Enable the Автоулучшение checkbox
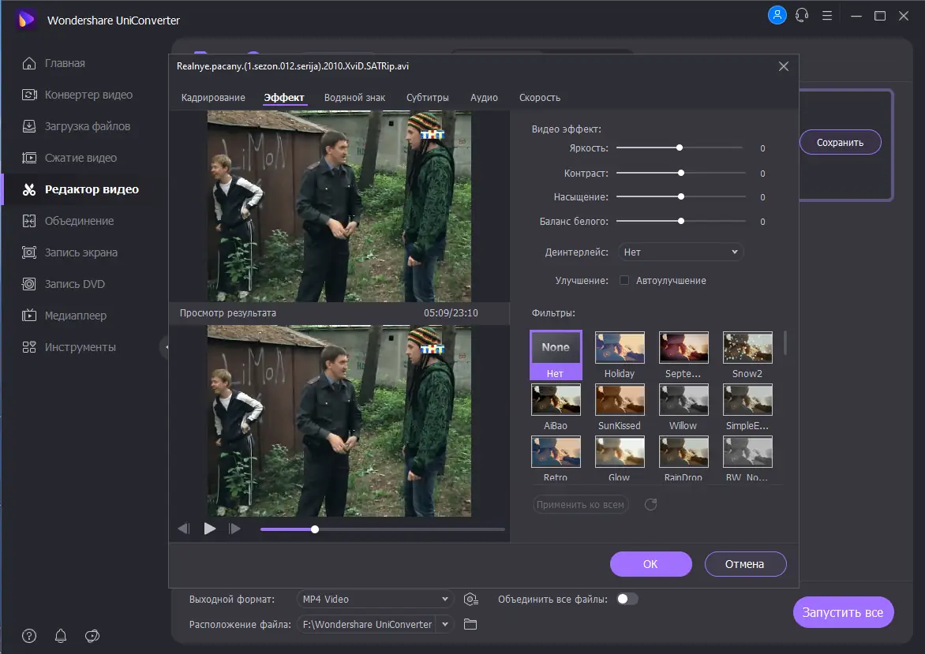925x654 pixels. pos(624,280)
